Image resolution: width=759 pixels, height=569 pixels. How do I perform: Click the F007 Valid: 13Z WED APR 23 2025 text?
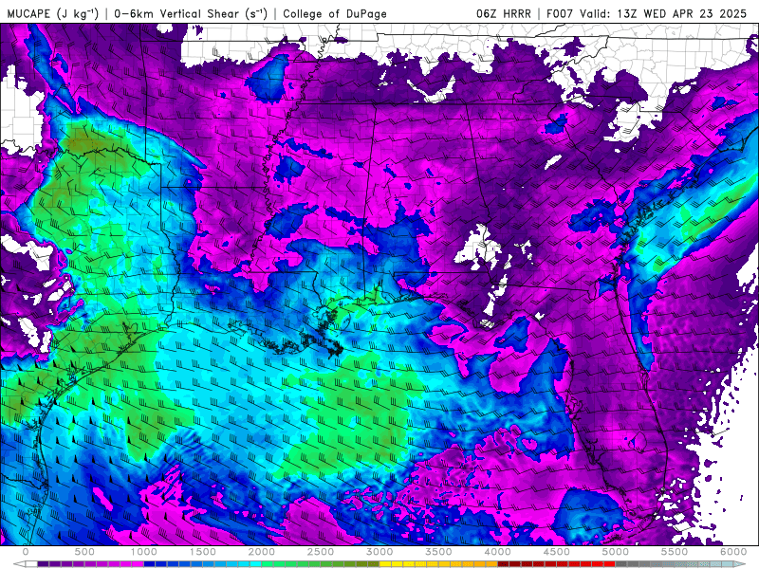tap(647, 13)
